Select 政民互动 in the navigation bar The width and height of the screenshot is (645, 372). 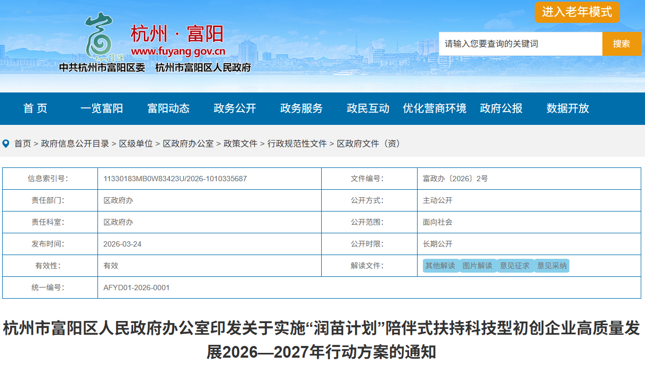[x=368, y=108]
